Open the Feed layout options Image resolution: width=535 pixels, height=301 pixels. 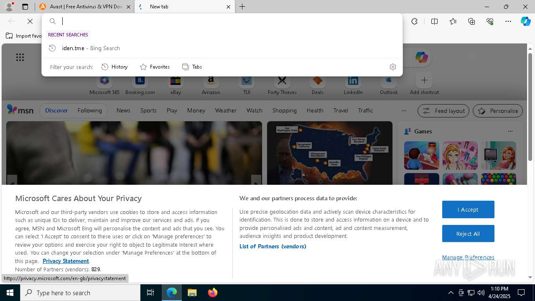(x=443, y=111)
